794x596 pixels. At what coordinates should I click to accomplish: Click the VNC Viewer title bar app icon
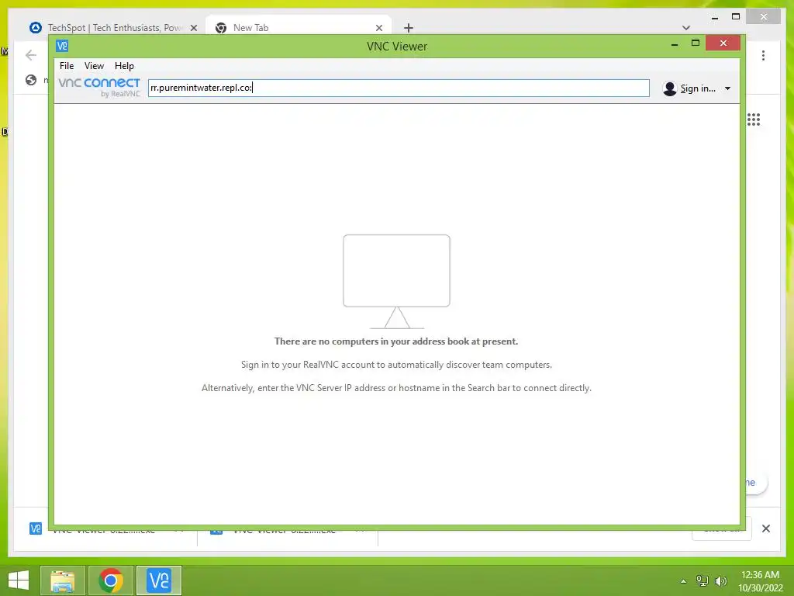62,46
